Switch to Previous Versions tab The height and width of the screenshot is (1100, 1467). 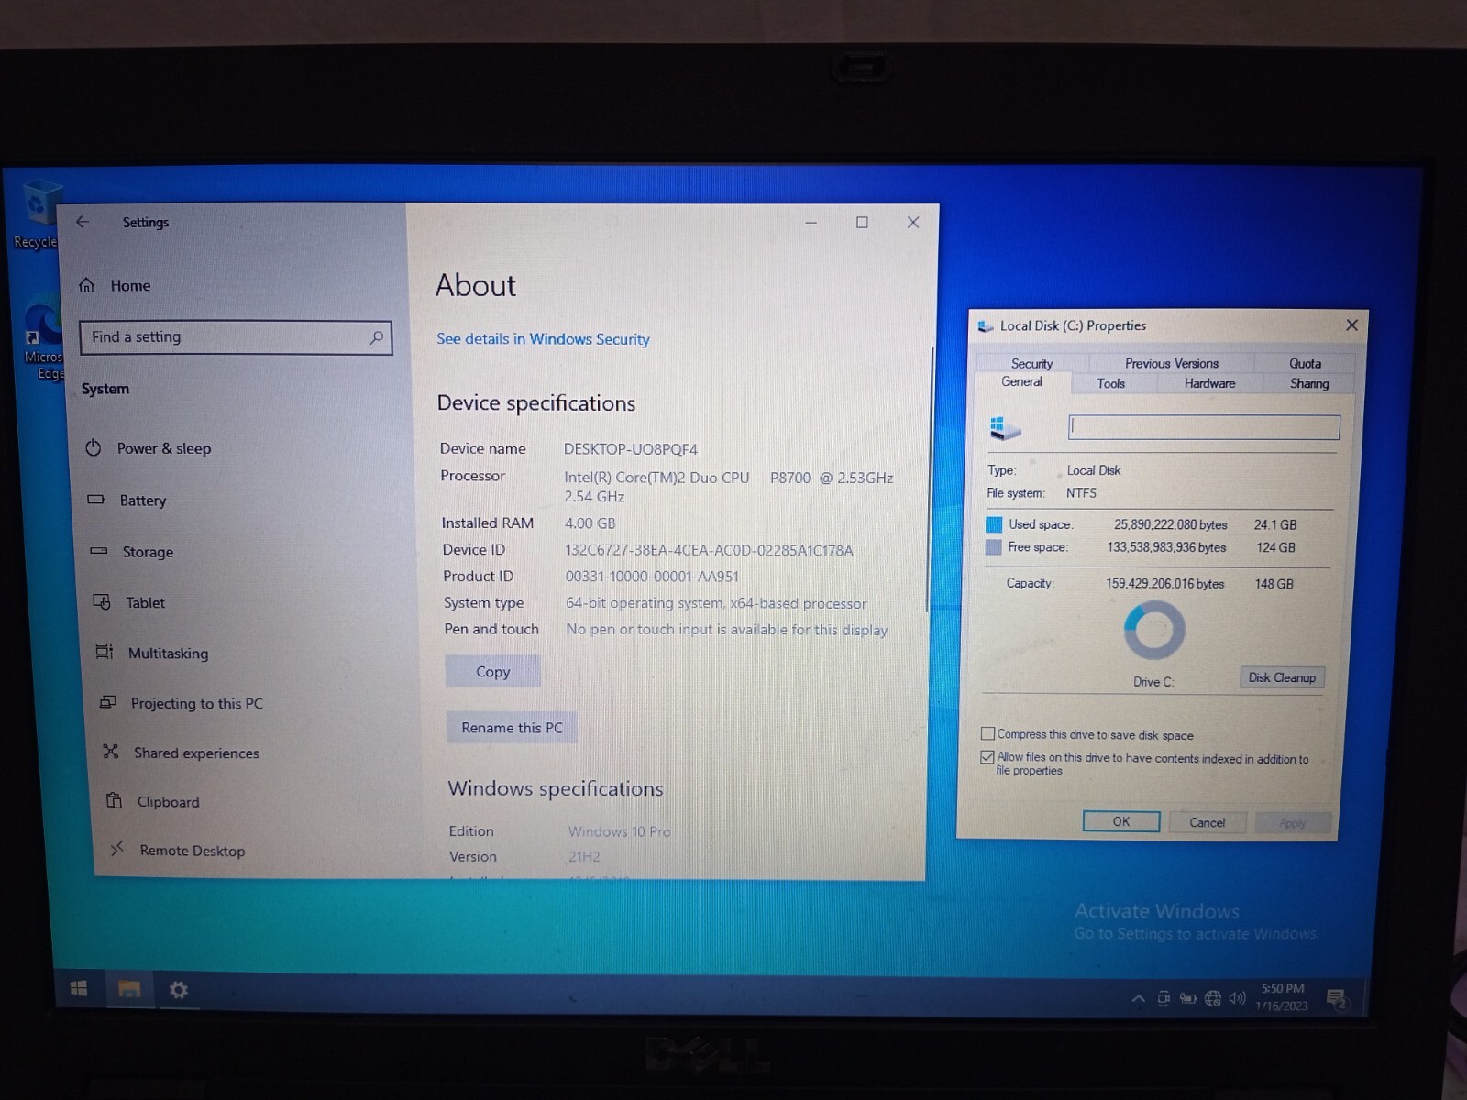pyautogui.click(x=1171, y=363)
